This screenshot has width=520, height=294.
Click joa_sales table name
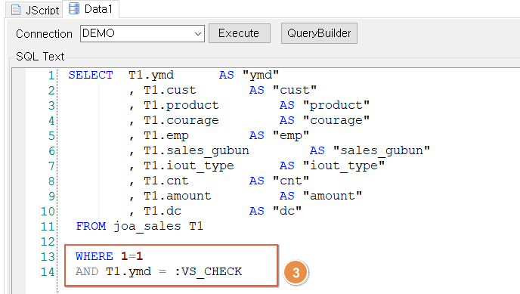tap(147, 227)
